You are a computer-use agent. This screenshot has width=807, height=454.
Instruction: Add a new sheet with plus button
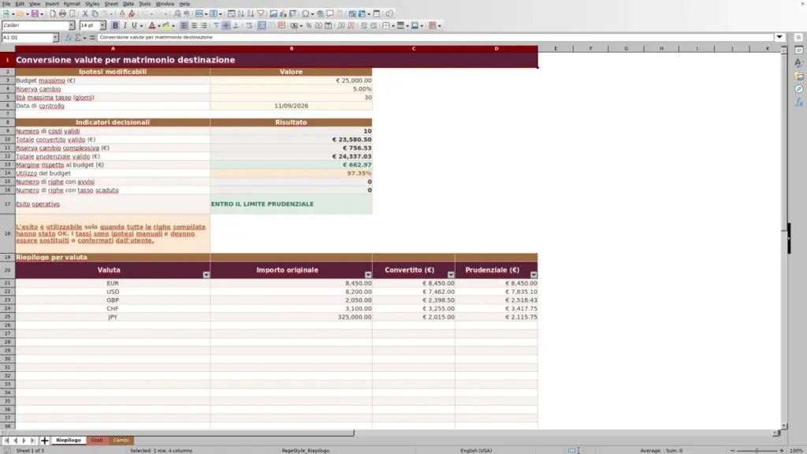(x=45, y=441)
